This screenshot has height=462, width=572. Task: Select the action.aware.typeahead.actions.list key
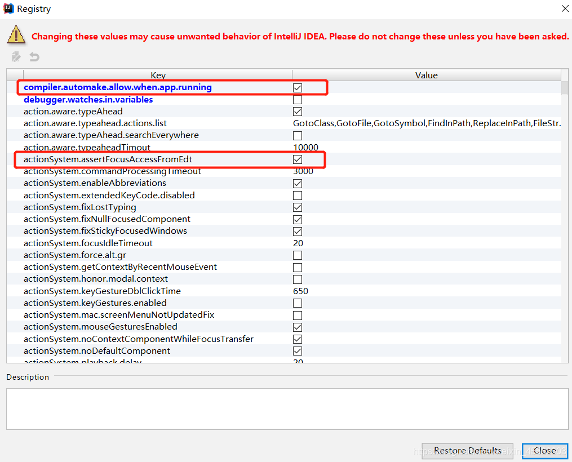click(x=95, y=123)
